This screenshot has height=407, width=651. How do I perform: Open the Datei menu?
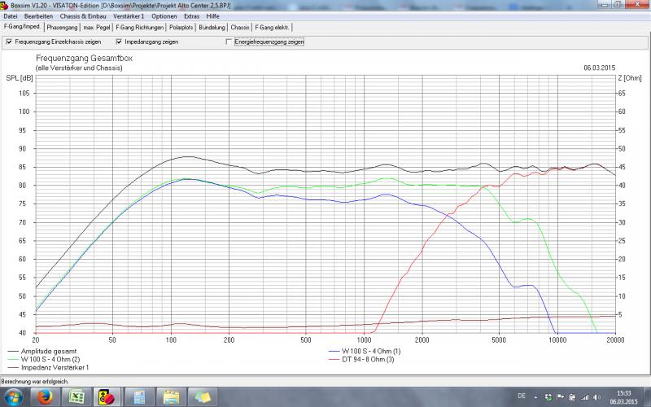point(11,16)
